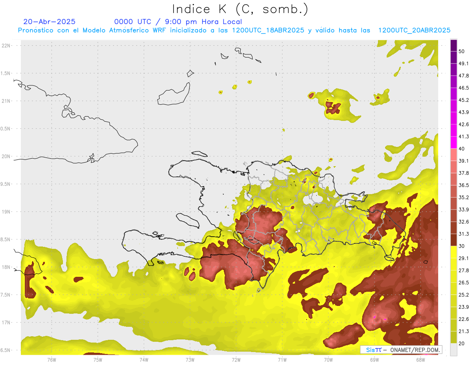Click the color bar value "41.3"
The height and width of the screenshot is (365, 472).
pyautogui.click(x=464, y=137)
